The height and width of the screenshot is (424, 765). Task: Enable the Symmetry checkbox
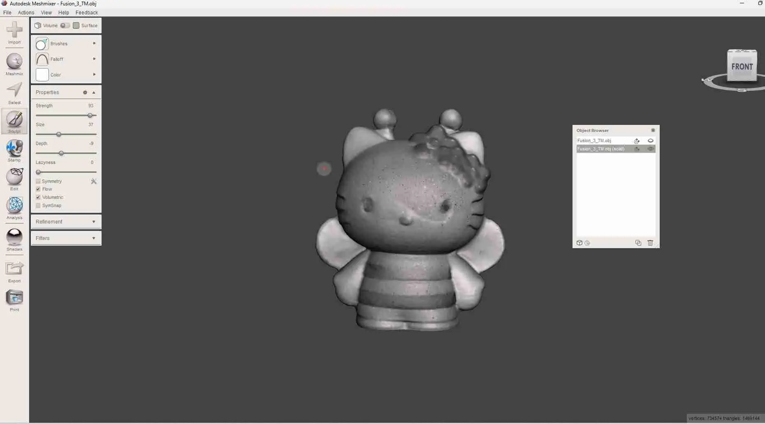pyautogui.click(x=38, y=181)
